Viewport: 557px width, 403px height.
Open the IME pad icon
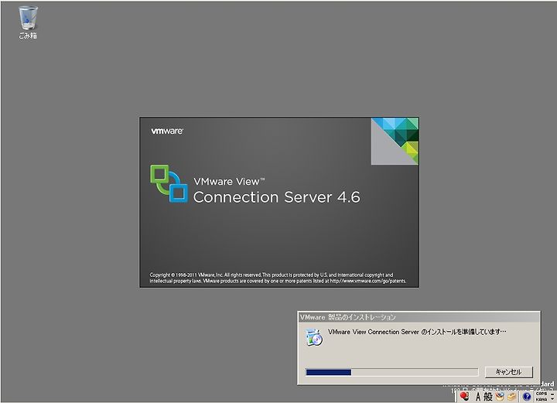pos(501,396)
